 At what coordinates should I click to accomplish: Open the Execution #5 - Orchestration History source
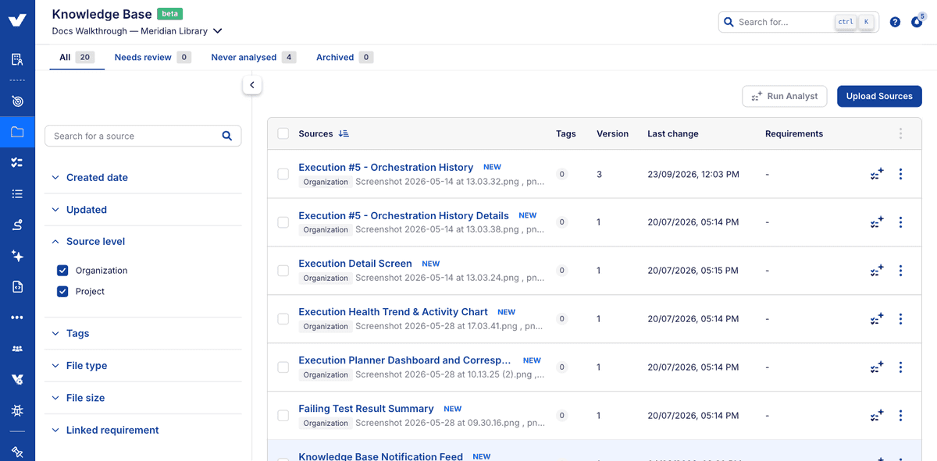pos(386,167)
